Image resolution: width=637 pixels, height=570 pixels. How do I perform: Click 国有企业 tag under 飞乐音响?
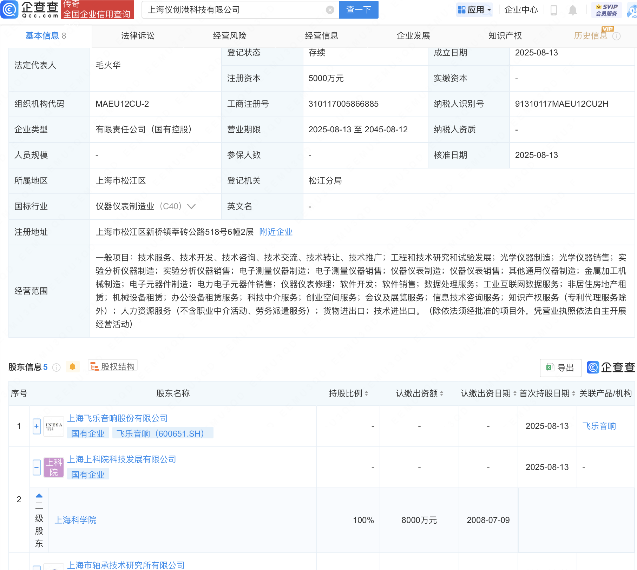click(88, 433)
